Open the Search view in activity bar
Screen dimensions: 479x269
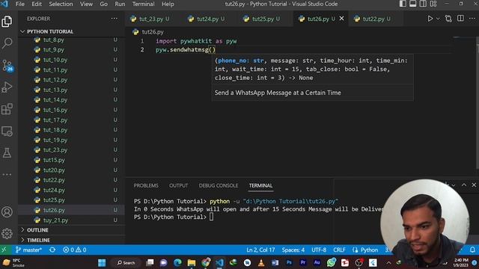point(7,43)
